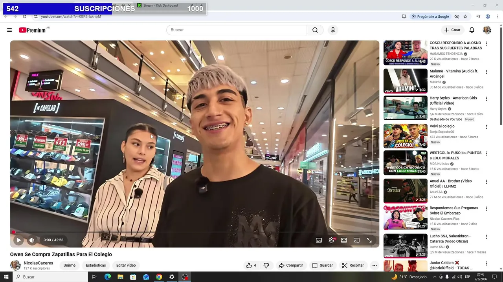The width and height of the screenshot is (503, 282).
Task: Open options menu for WESTCOL le PUSO video
Action: [x=486, y=154]
